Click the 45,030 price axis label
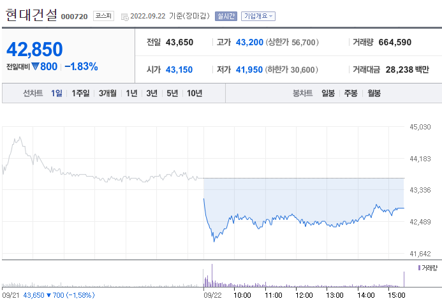Viewport: 442px width, 306px height. (420, 127)
